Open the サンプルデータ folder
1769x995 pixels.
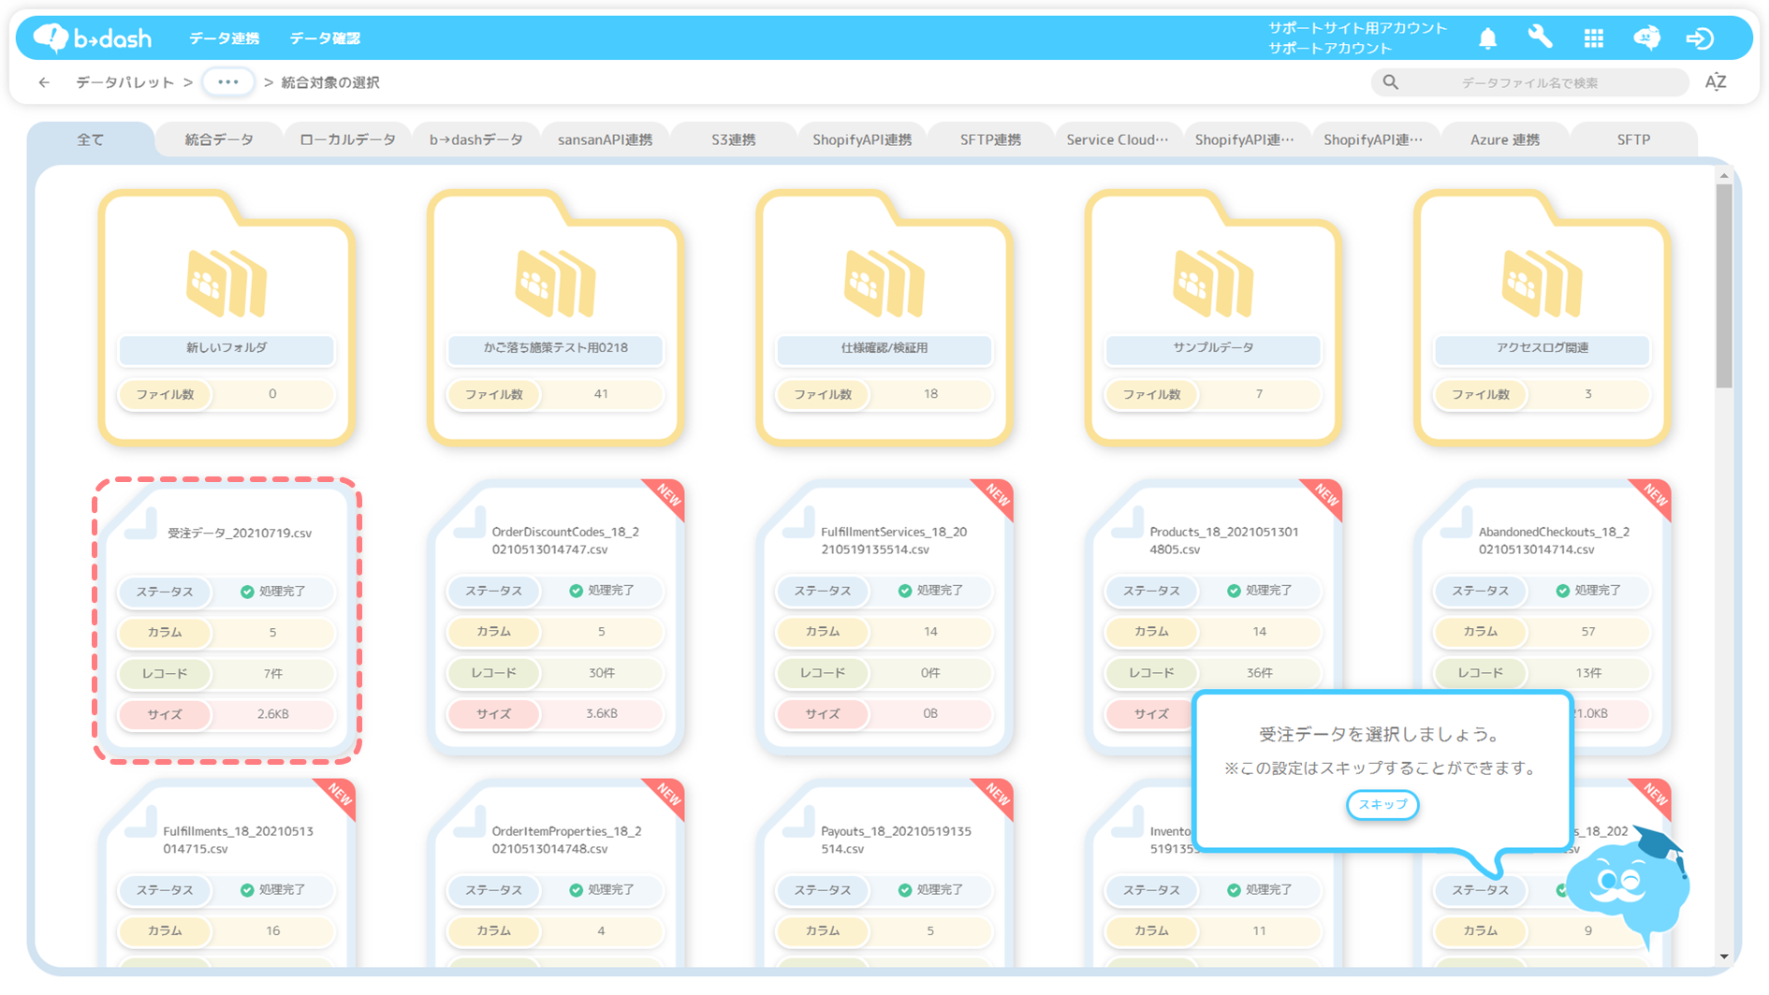1213,316
